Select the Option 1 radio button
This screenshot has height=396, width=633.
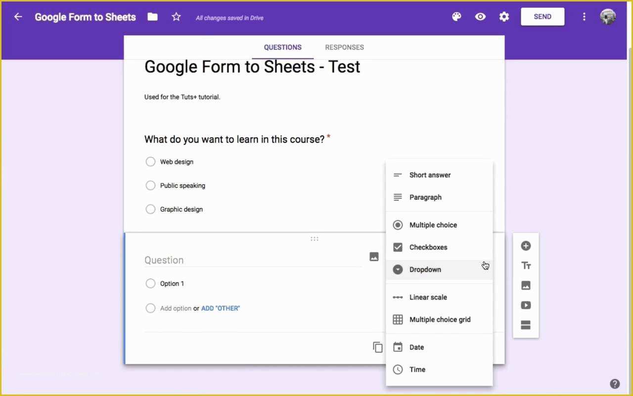point(150,283)
